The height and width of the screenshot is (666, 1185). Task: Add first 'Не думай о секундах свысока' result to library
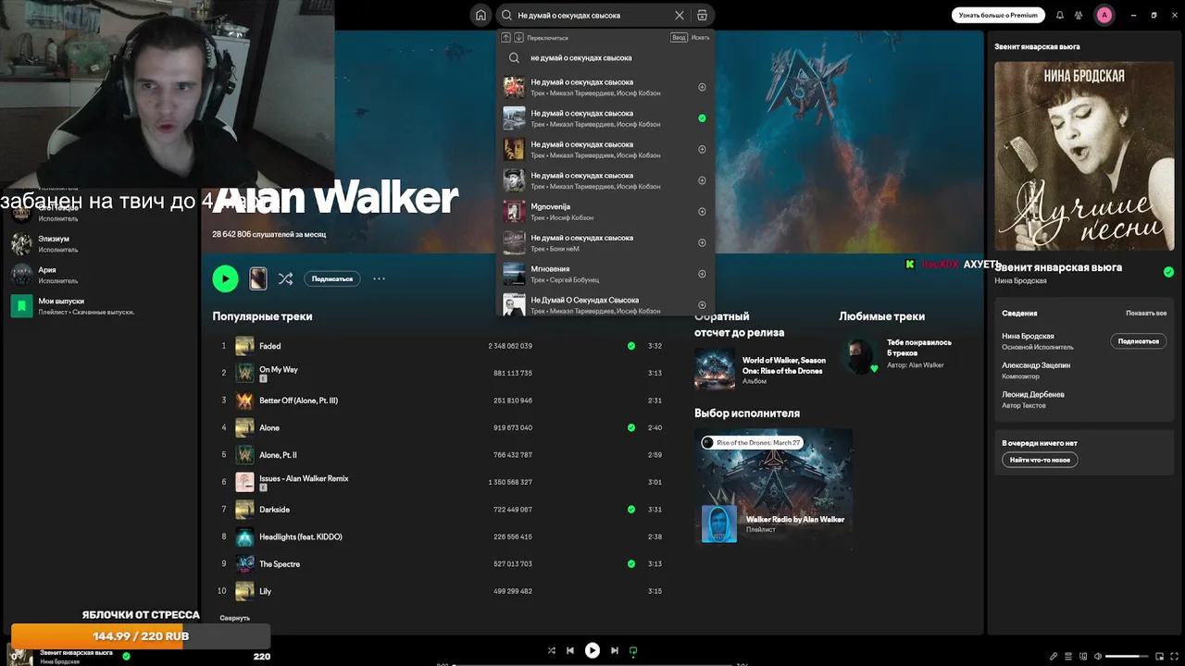coord(702,87)
